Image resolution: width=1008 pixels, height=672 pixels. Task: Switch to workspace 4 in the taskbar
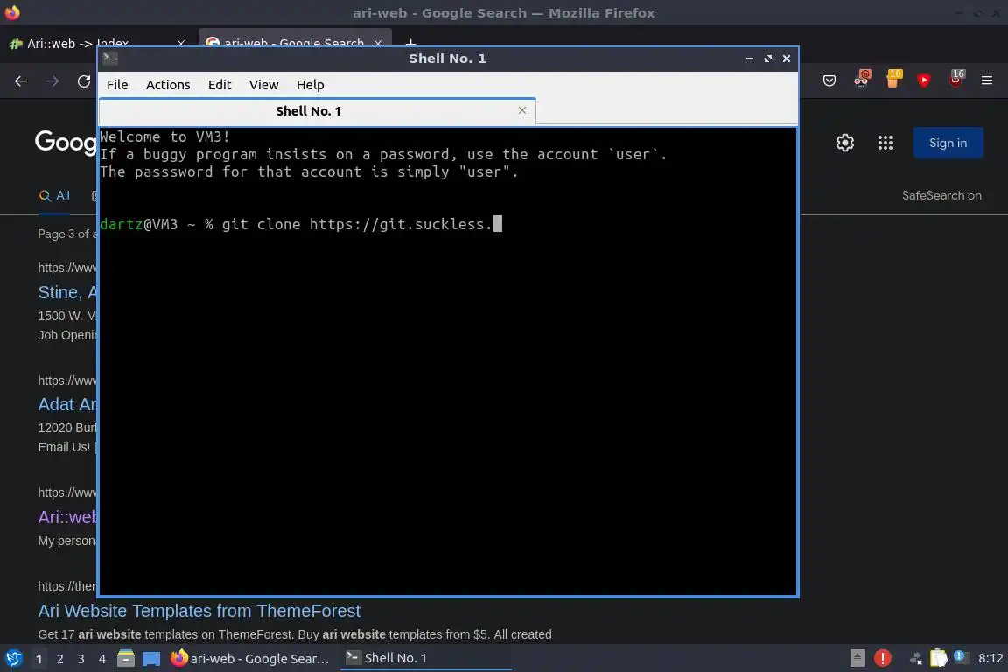(101, 659)
